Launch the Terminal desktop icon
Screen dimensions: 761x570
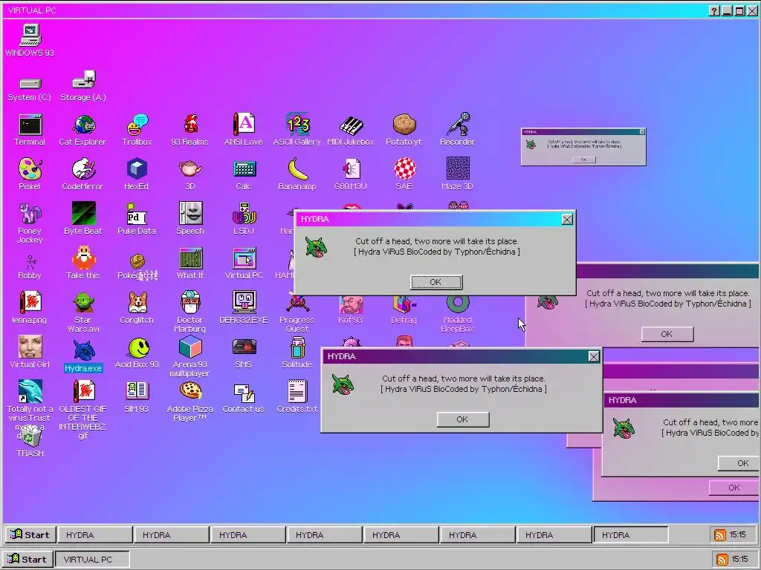pyautogui.click(x=30, y=125)
